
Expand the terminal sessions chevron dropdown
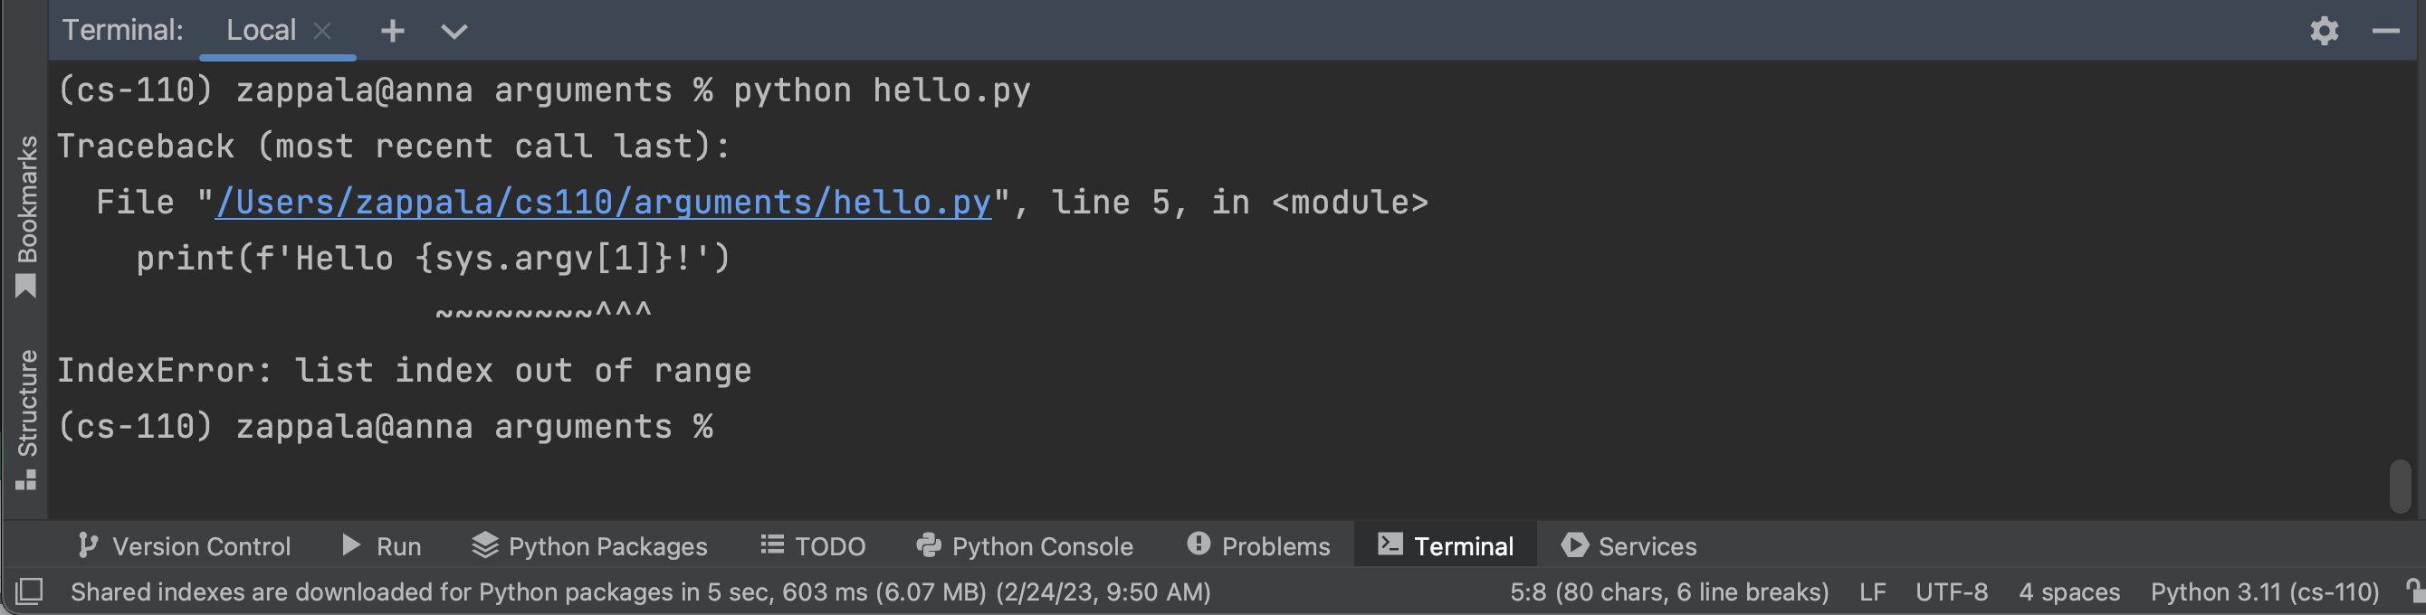(453, 31)
